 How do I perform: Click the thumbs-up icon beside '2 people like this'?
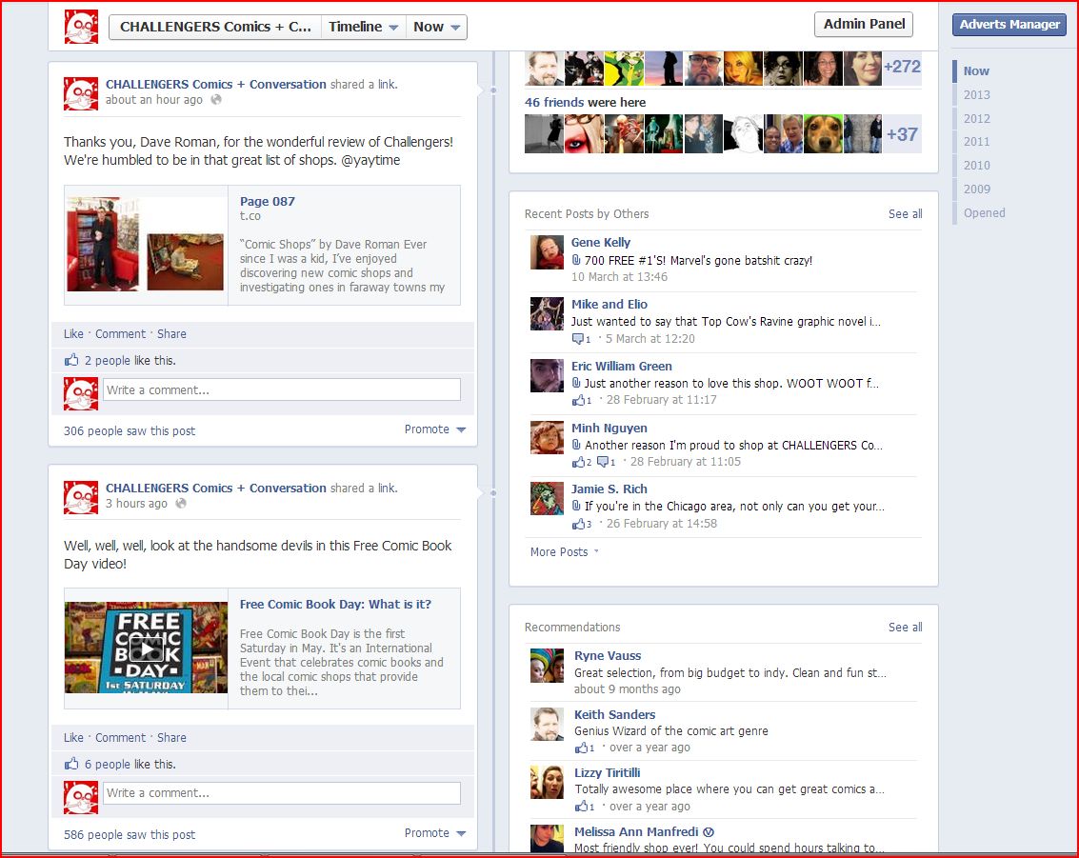(x=71, y=360)
